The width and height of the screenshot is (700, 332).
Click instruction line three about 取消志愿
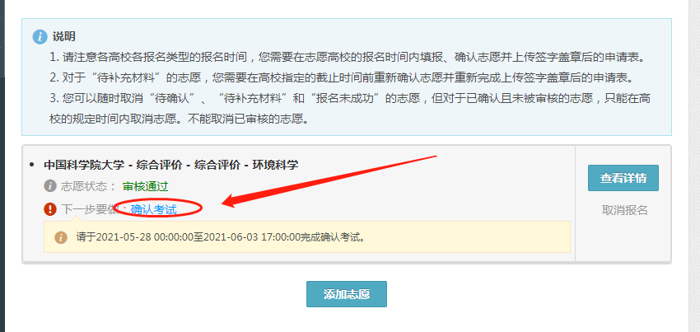pyautogui.click(x=349, y=109)
